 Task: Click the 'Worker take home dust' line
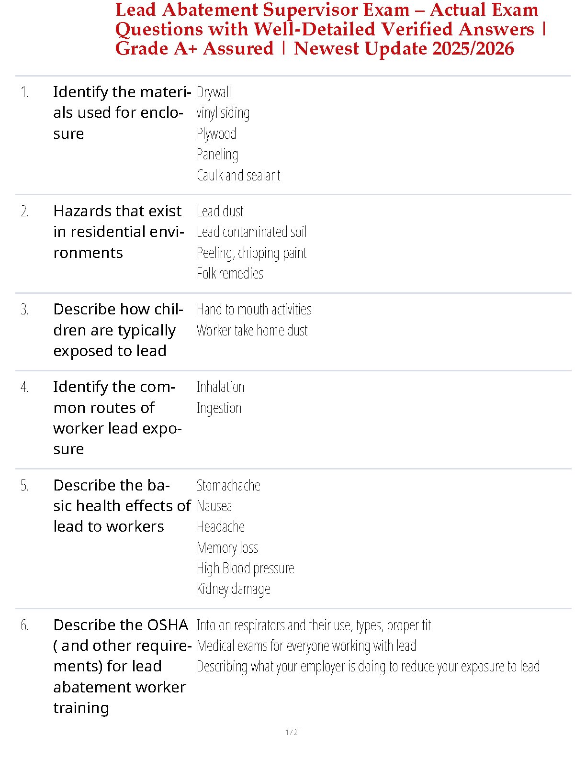(252, 330)
